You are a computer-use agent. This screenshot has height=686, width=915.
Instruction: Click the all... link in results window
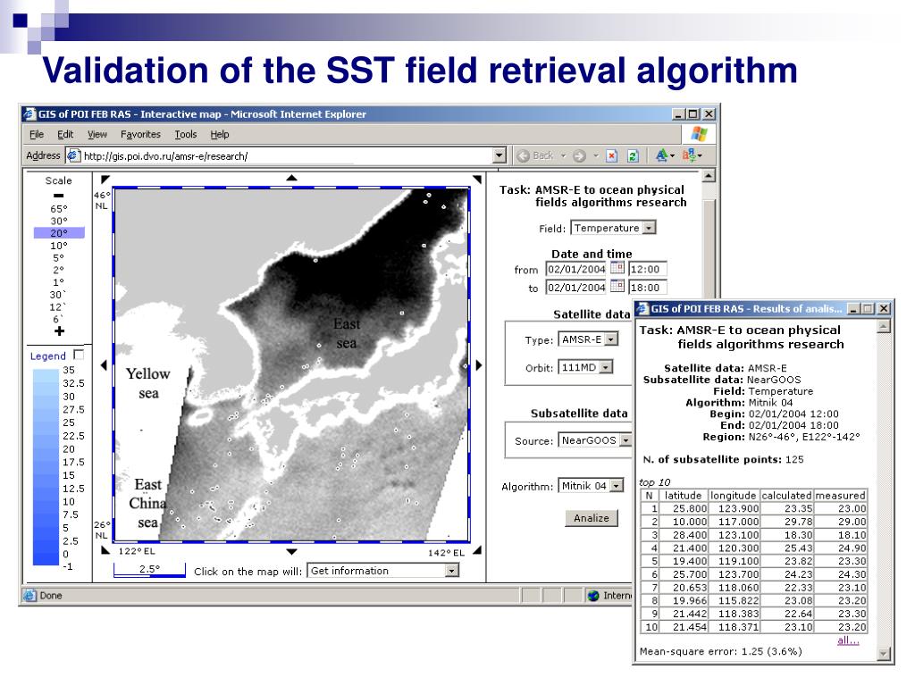click(x=848, y=640)
